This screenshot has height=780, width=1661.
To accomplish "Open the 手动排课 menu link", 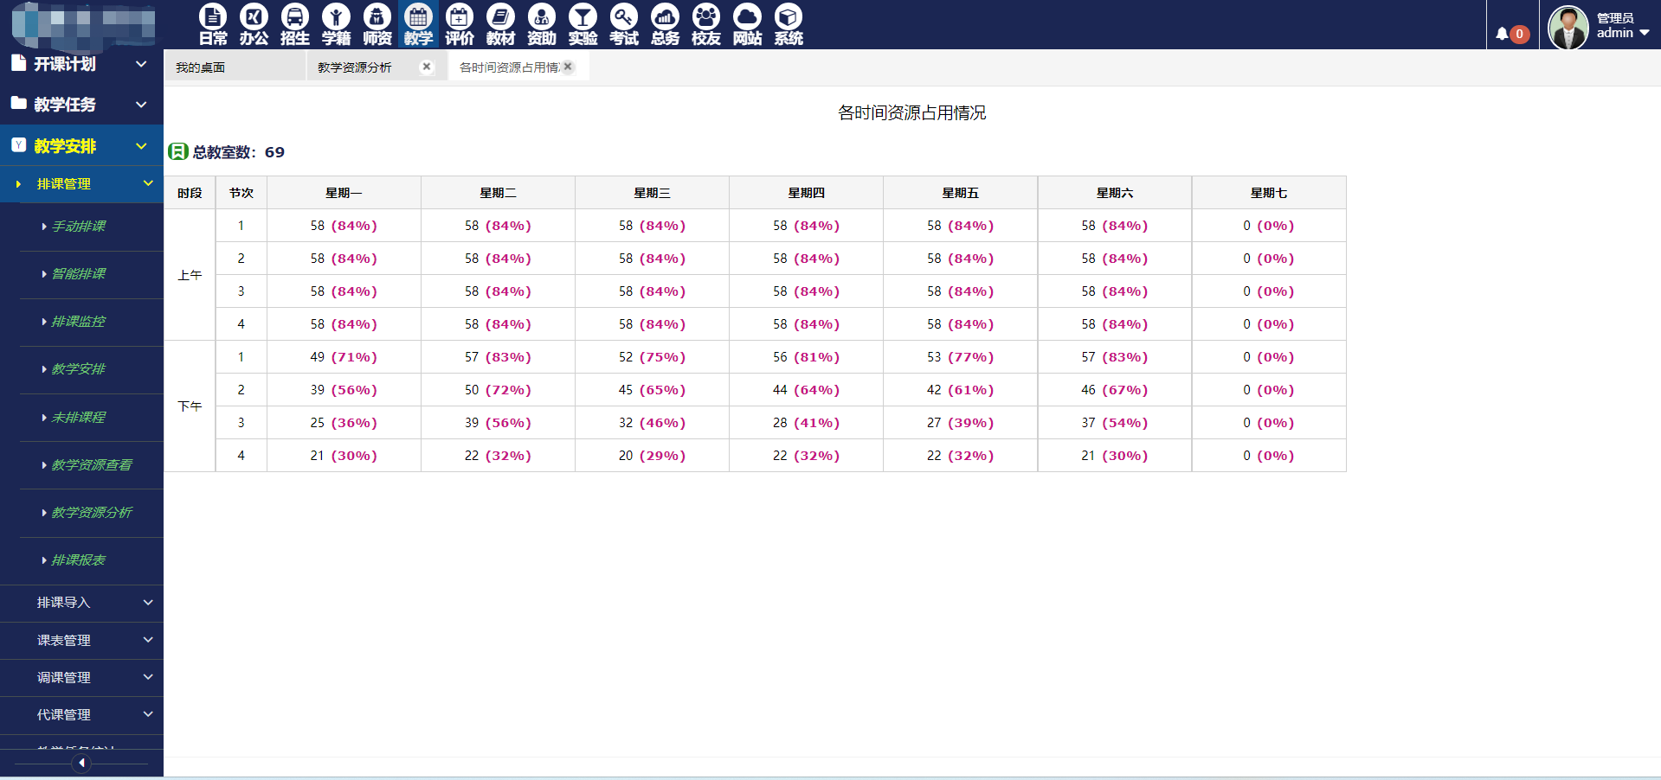I will [x=78, y=226].
